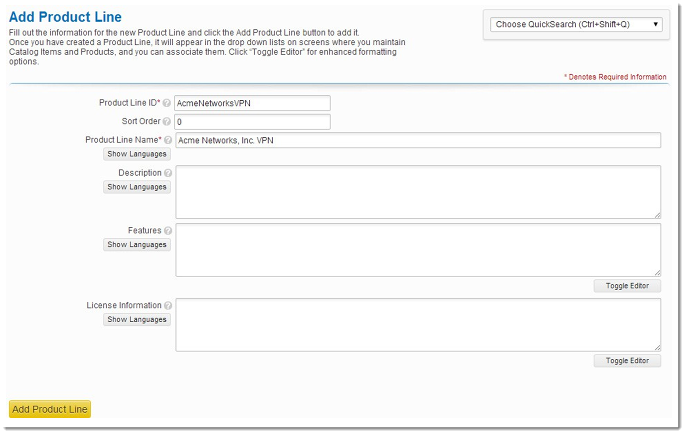Show Languages for the Description field
Viewport: 685px width, 434px height.
[x=137, y=187]
